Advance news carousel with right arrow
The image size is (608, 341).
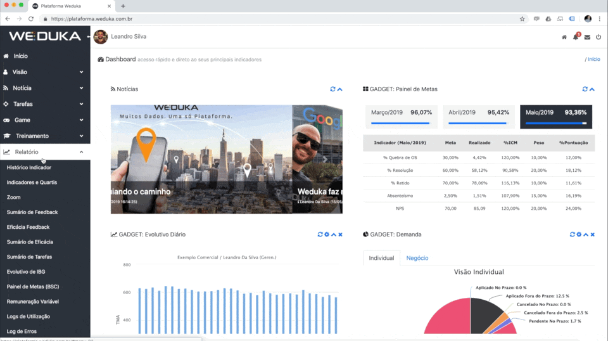325,160
